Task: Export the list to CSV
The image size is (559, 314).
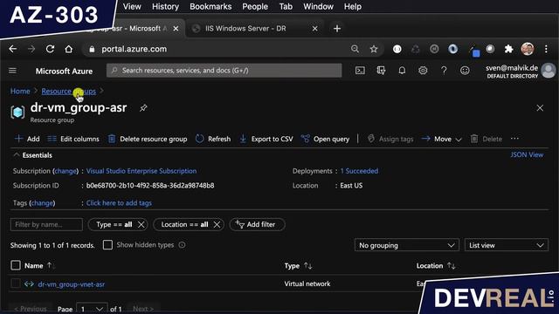Action: click(266, 139)
